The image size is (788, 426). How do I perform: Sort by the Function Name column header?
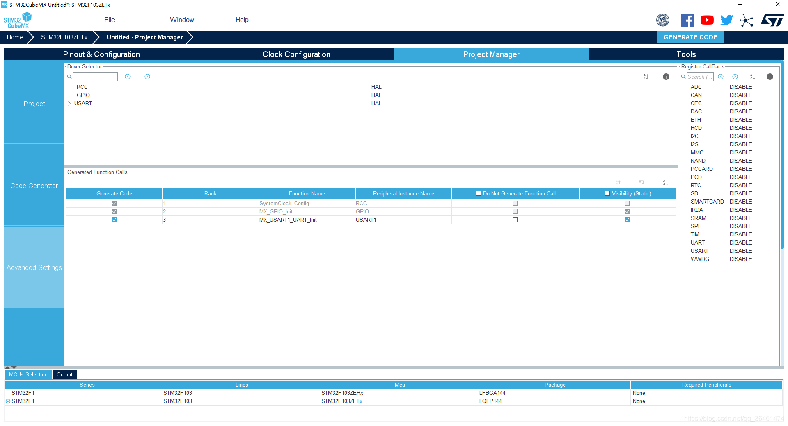(x=307, y=193)
